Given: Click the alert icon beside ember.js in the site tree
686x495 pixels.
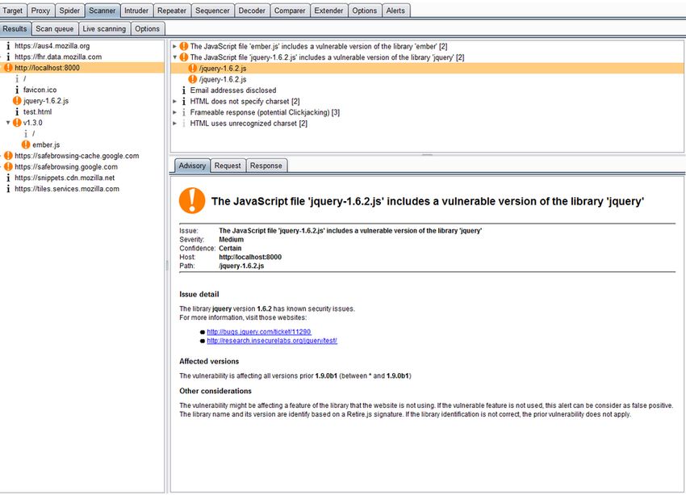Looking at the screenshot, I should point(26,145).
